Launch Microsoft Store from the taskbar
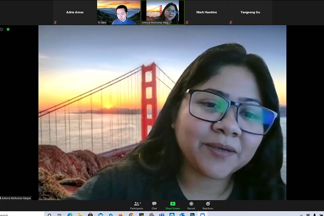The width and height of the screenshot is (324, 216). coord(90,215)
